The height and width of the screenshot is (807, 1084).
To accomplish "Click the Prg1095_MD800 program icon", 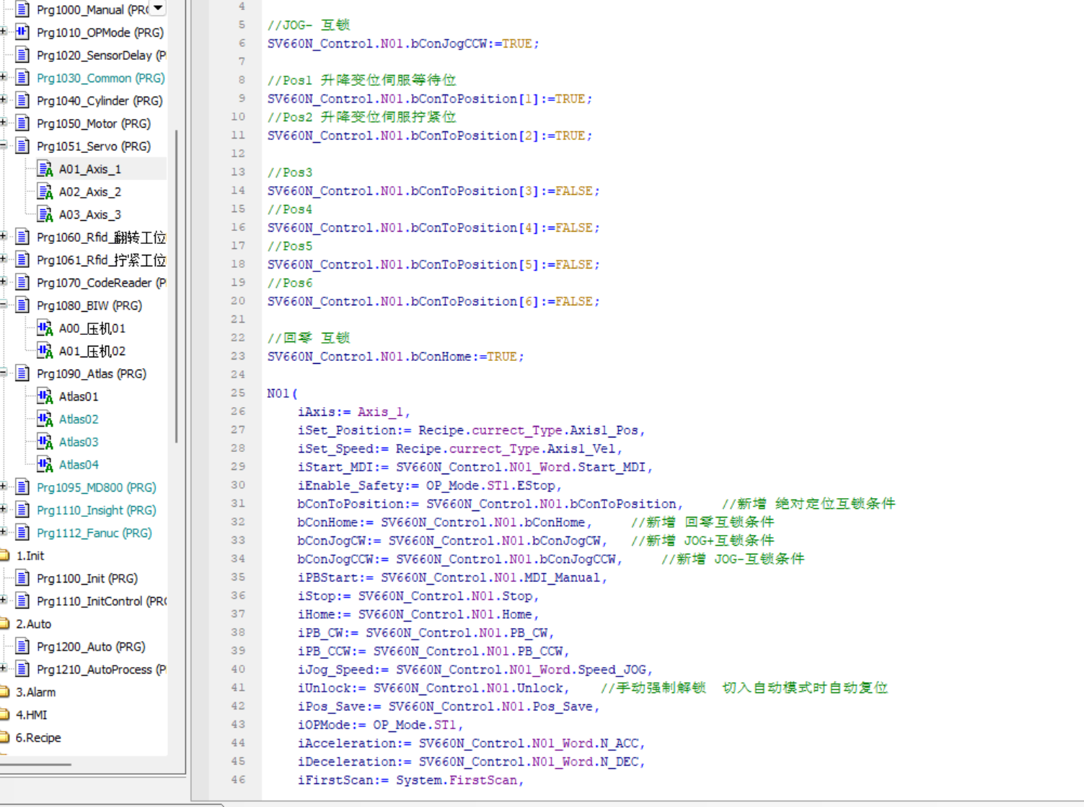I will 22,487.
